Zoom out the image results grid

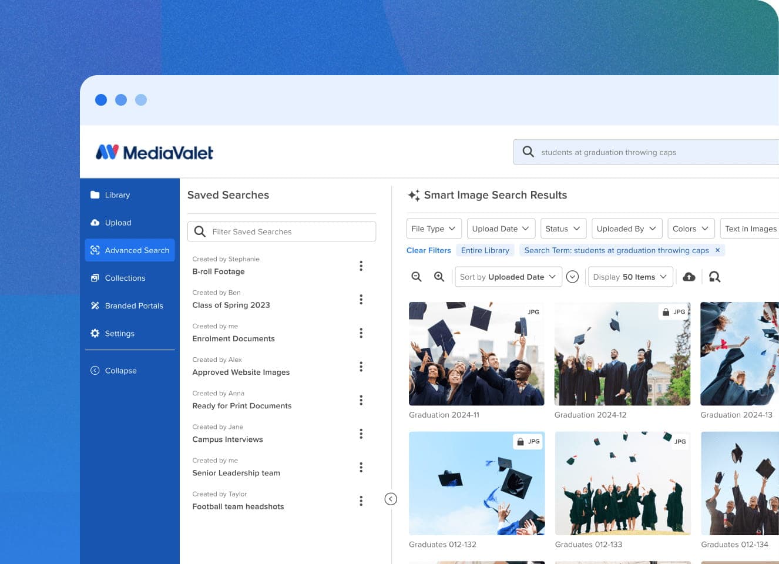coord(417,276)
